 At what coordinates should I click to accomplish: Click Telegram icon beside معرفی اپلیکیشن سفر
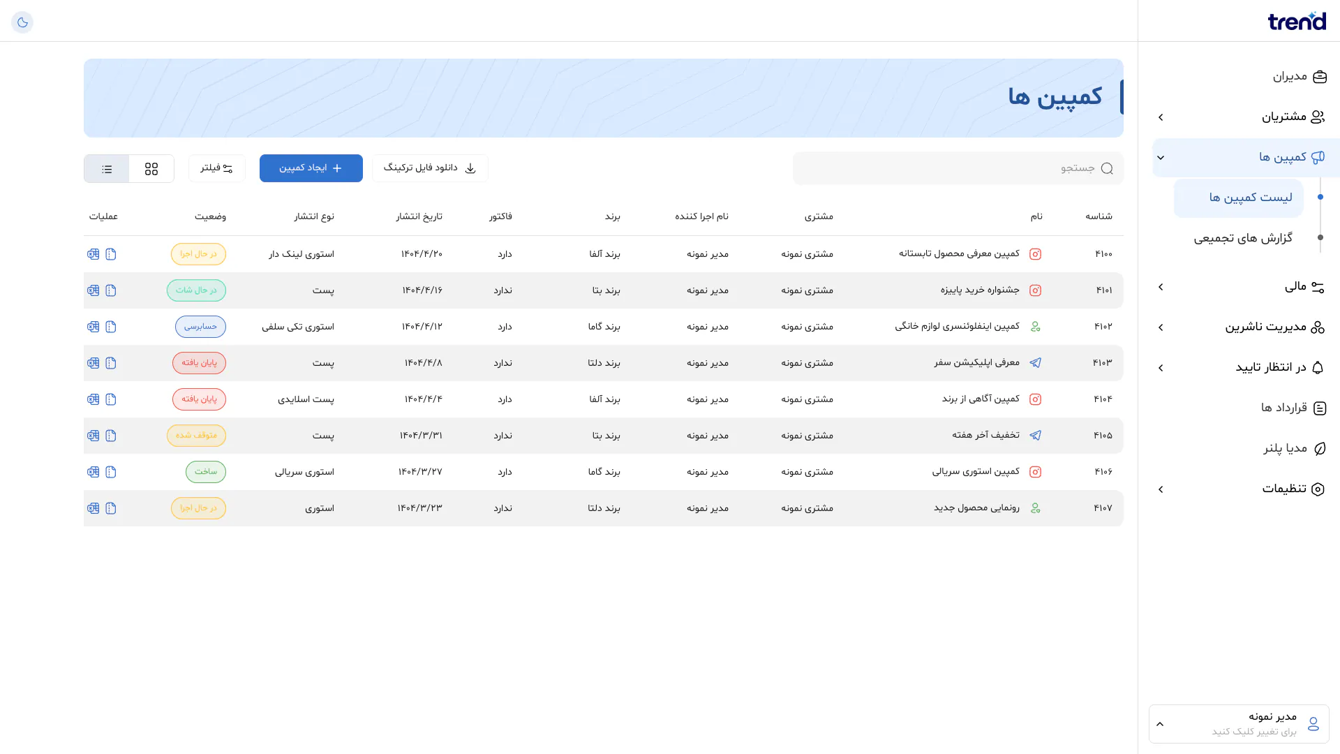[x=1036, y=363]
